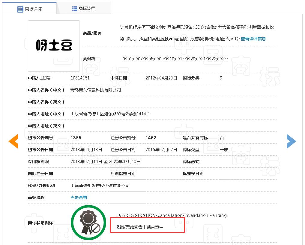
Task: Click the 否 joint trademark value
Action: point(222,138)
